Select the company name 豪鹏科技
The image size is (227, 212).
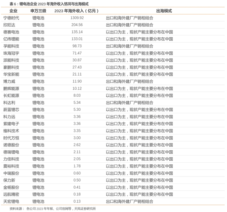[11, 67]
